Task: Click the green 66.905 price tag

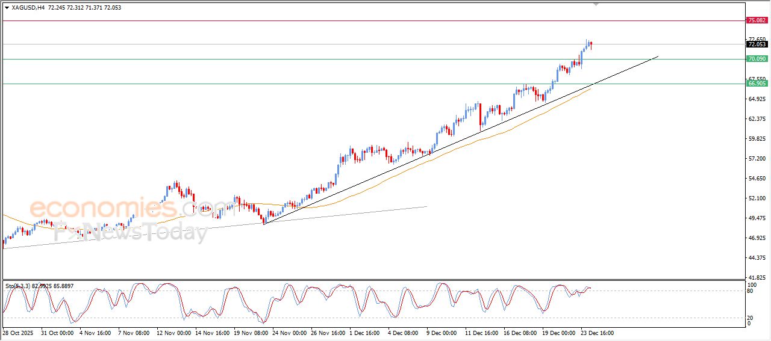Action: click(x=756, y=84)
